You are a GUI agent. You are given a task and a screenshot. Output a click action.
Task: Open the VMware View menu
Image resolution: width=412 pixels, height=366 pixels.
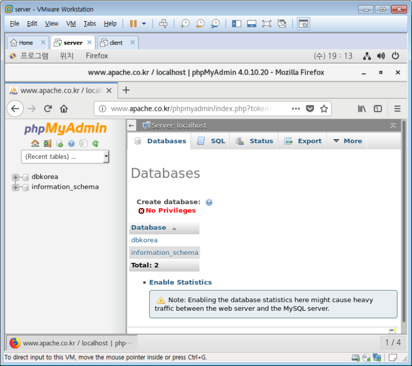click(51, 24)
